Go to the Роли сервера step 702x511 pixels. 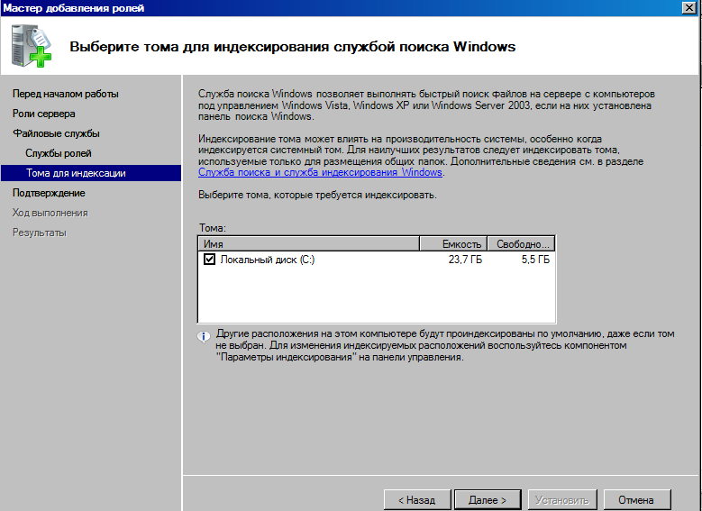coord(44,114)
